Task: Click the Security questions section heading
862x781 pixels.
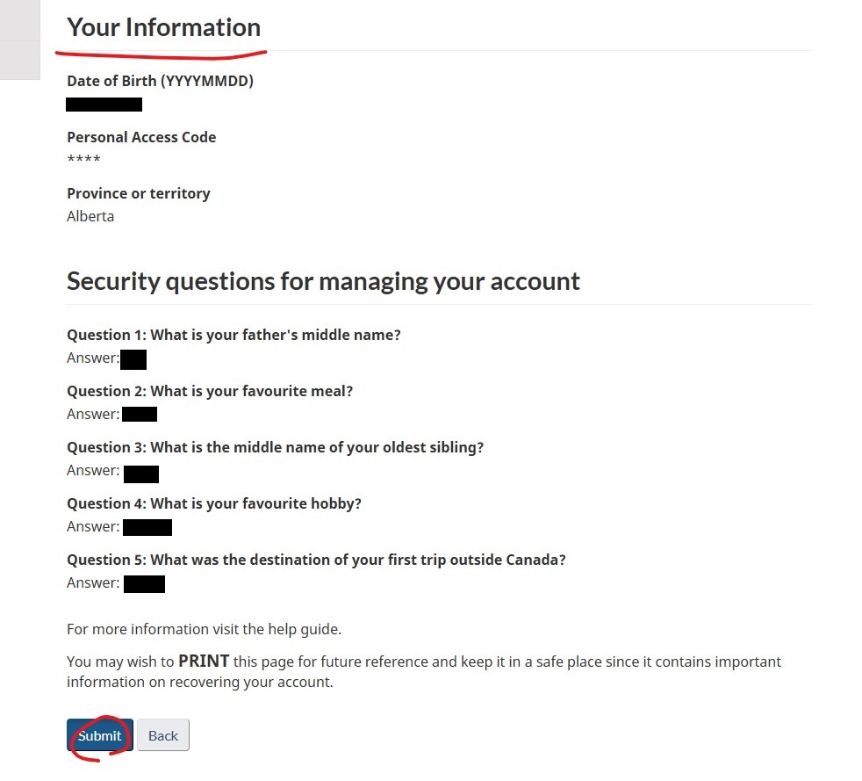Action: pyautogui.click(x=323, y=281)
